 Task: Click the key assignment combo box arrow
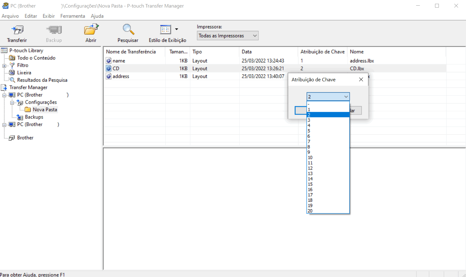click(346, 97)
